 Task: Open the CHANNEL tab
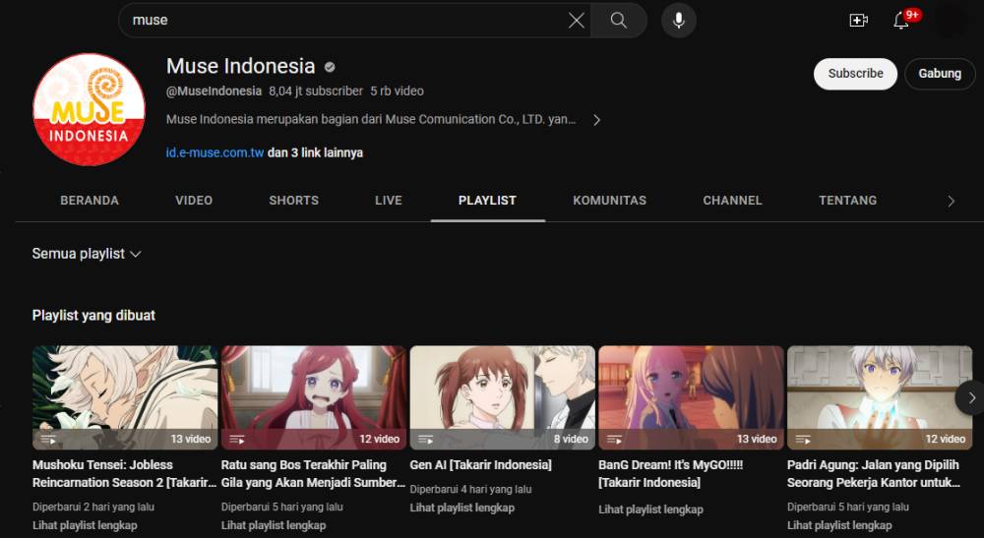point(732,201)
